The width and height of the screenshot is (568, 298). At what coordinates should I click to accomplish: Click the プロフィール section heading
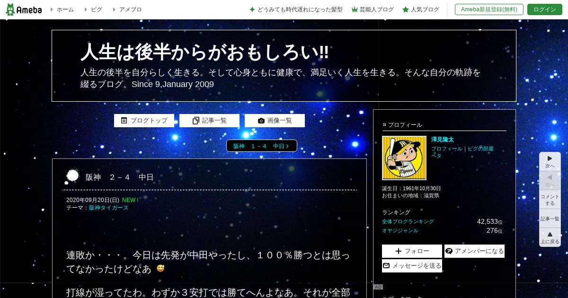click(x=405, y=125)
